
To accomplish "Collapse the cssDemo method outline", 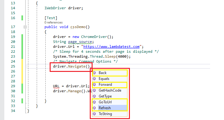I will coord(25,27).
